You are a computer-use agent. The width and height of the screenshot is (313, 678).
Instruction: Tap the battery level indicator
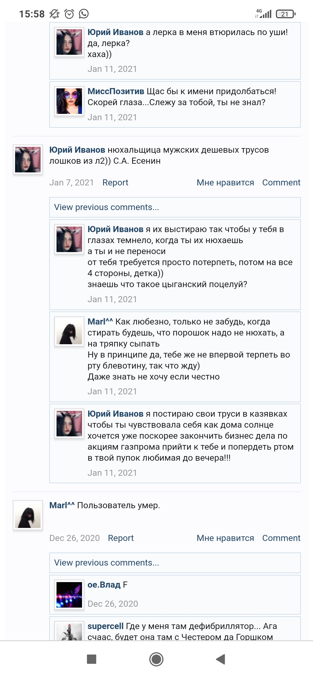(x=285, y=13)
